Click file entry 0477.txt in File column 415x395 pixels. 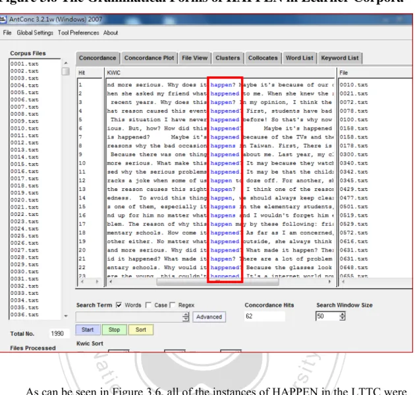(x=354, y=198)
